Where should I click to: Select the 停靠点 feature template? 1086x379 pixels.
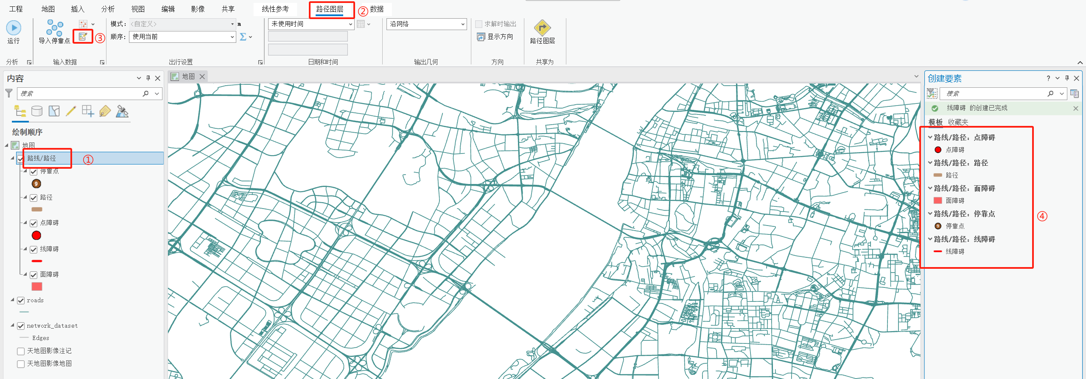pos(949,226)
